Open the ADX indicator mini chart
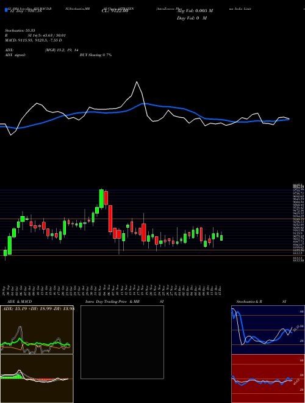Viewport: 305px width, 403px height. [x=37, y=330]
